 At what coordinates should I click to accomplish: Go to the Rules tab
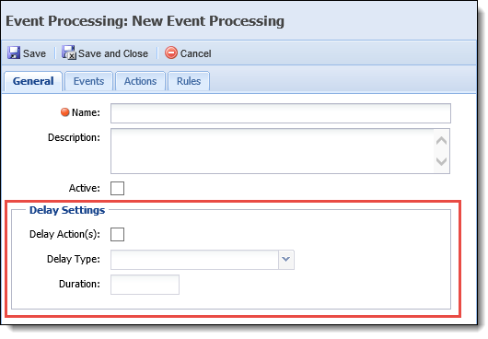(189, 81)
